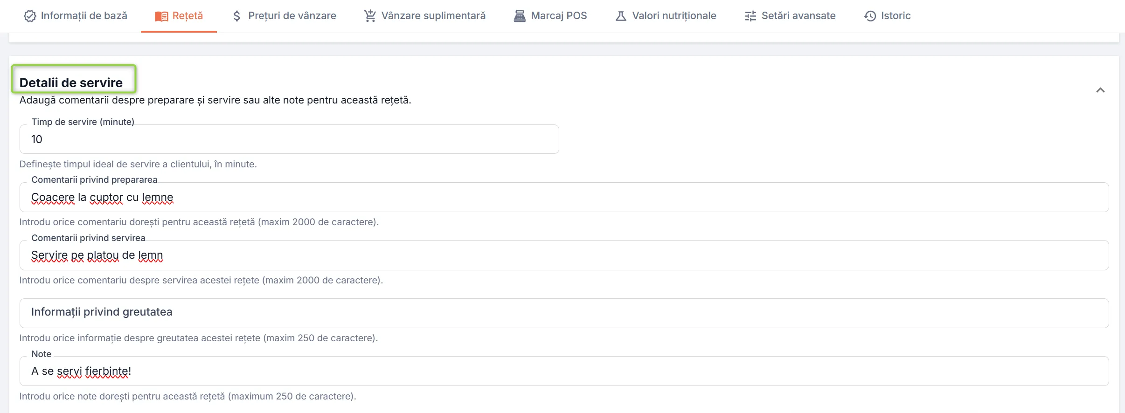Screen dimensions: 1125x413
Task: Collapse the Detalii de servire section
Action: pos(1100,90)
